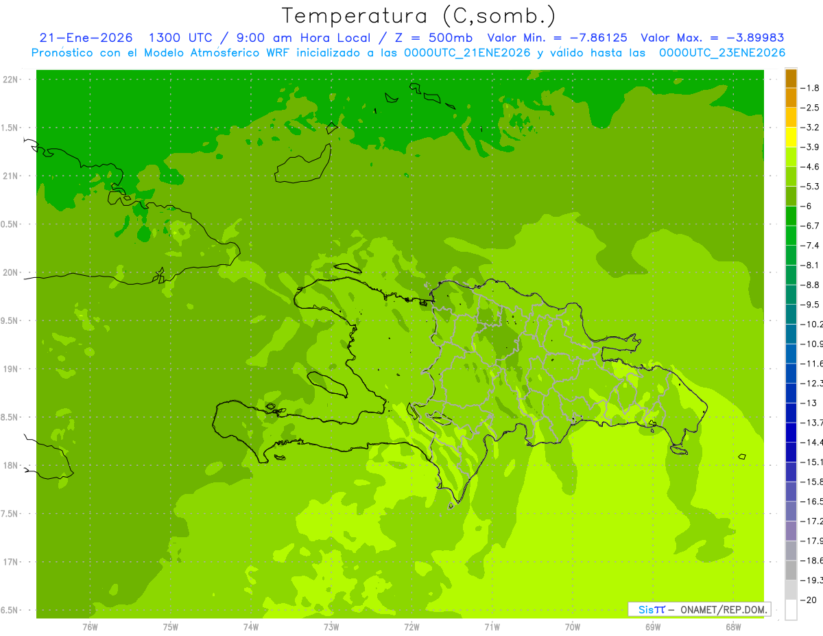The image size is (823, 636).
Task: Select the yellow swatch between -3.2 and -3.9
Action: click(791, 137)
